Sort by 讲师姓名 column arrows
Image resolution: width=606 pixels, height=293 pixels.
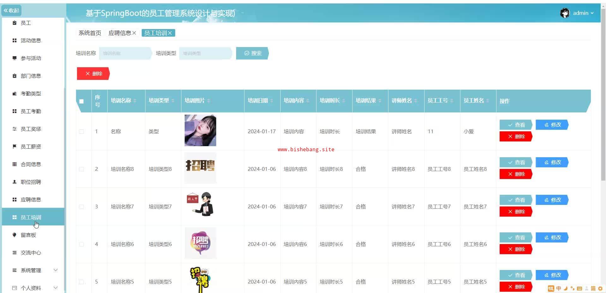416,101
